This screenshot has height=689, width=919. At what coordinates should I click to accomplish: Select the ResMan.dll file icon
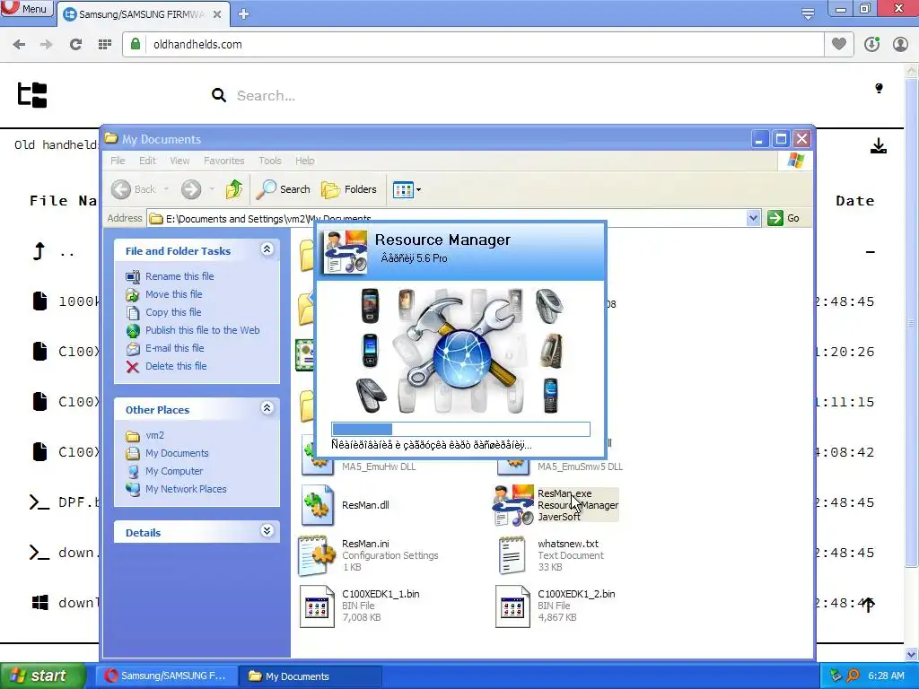point(317,505)
